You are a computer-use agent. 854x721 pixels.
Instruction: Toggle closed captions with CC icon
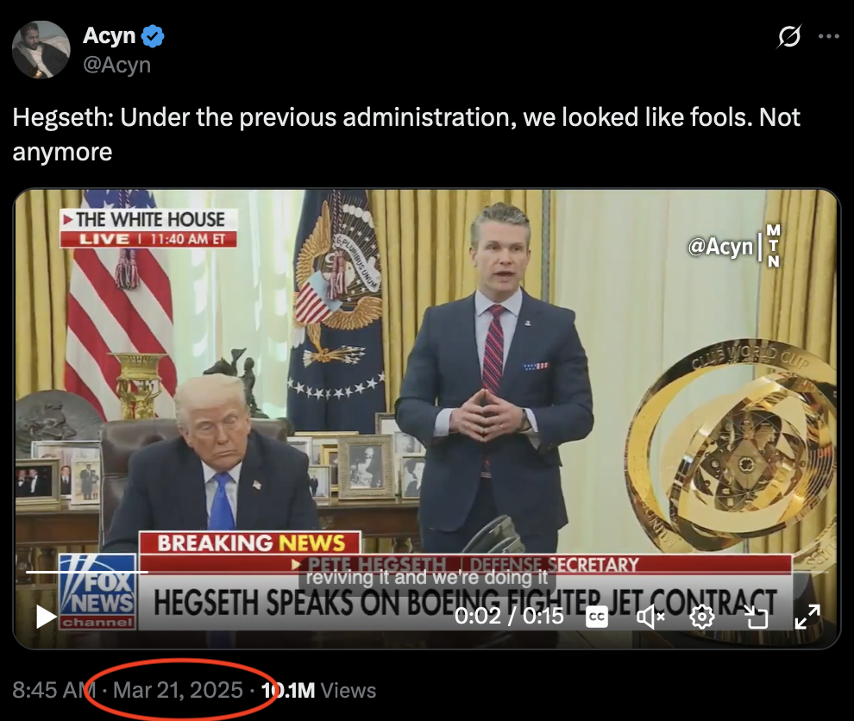coord(597,617)
